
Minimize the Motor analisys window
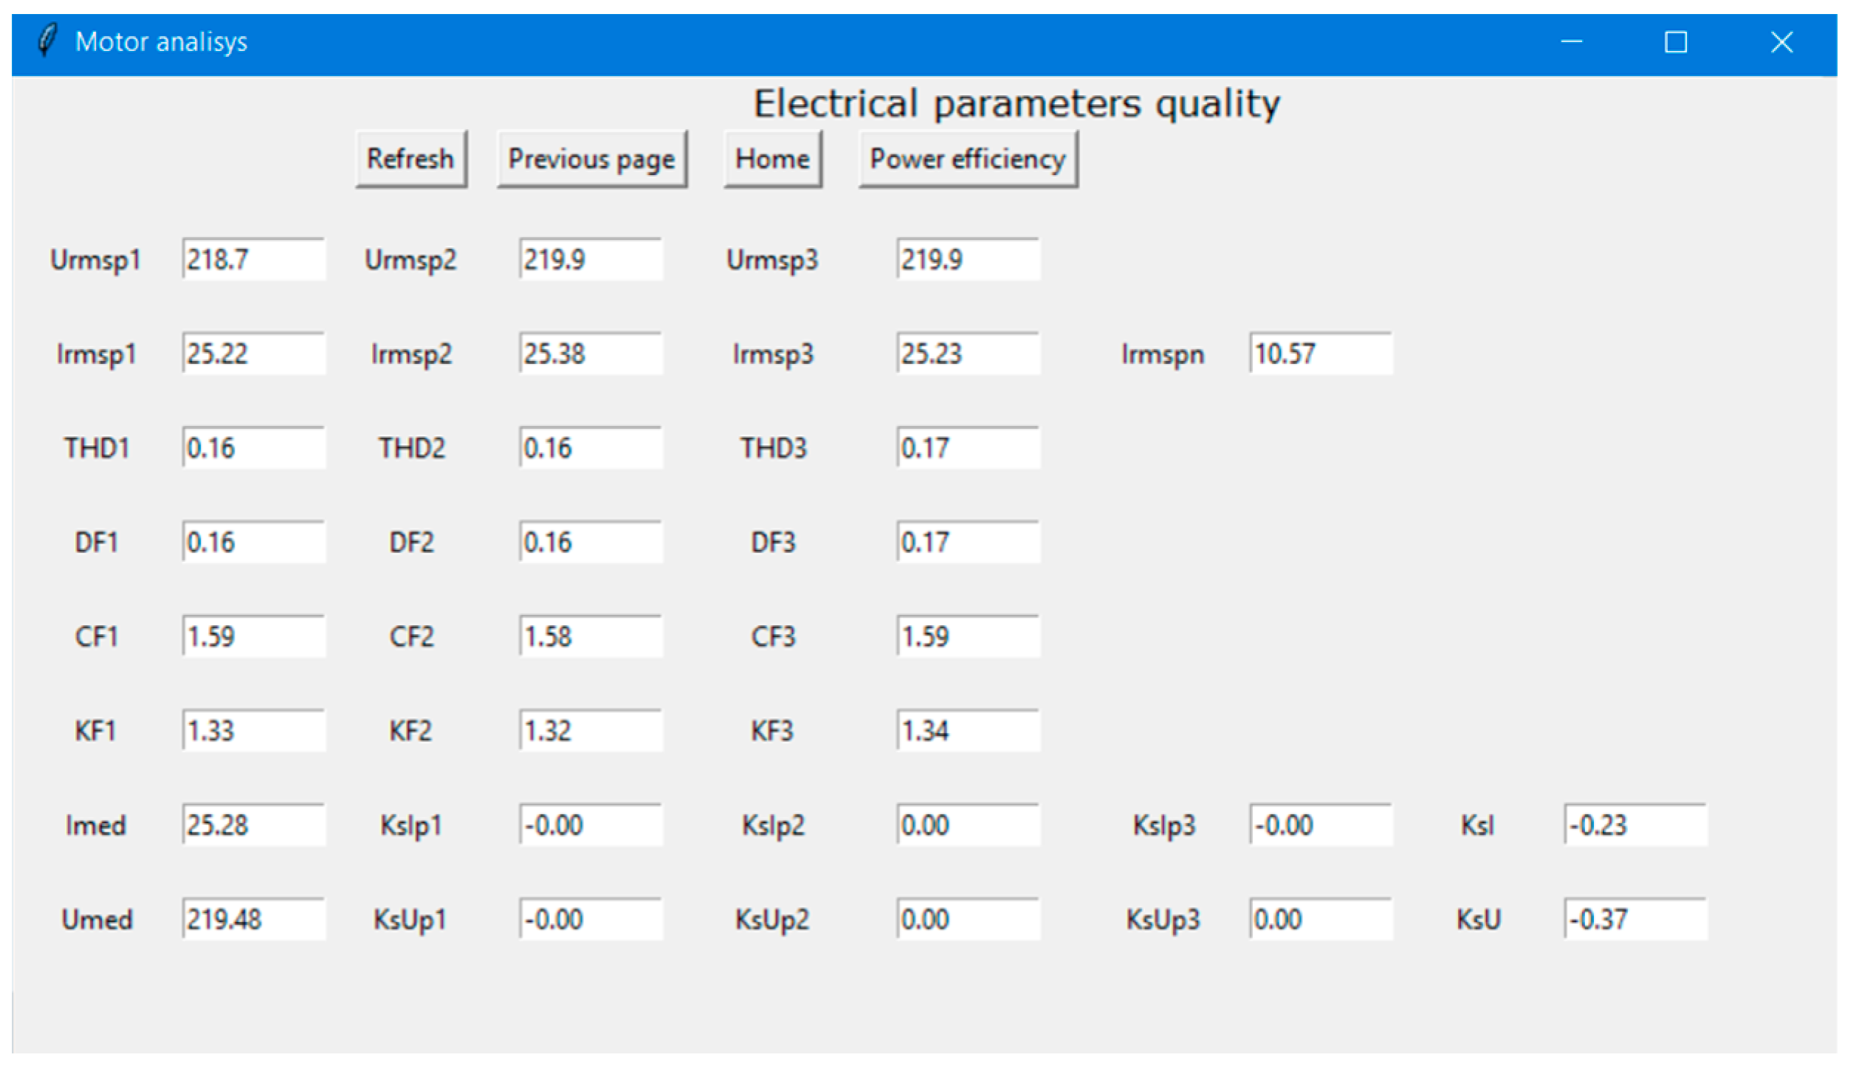1571,42
